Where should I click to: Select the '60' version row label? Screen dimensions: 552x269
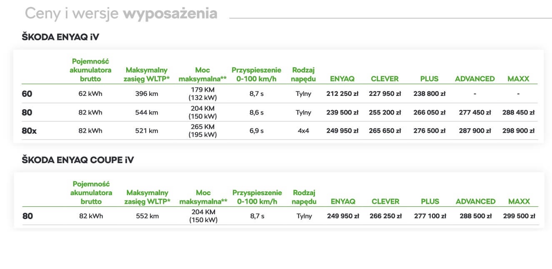pyautogui.click(x=27, y=94)
